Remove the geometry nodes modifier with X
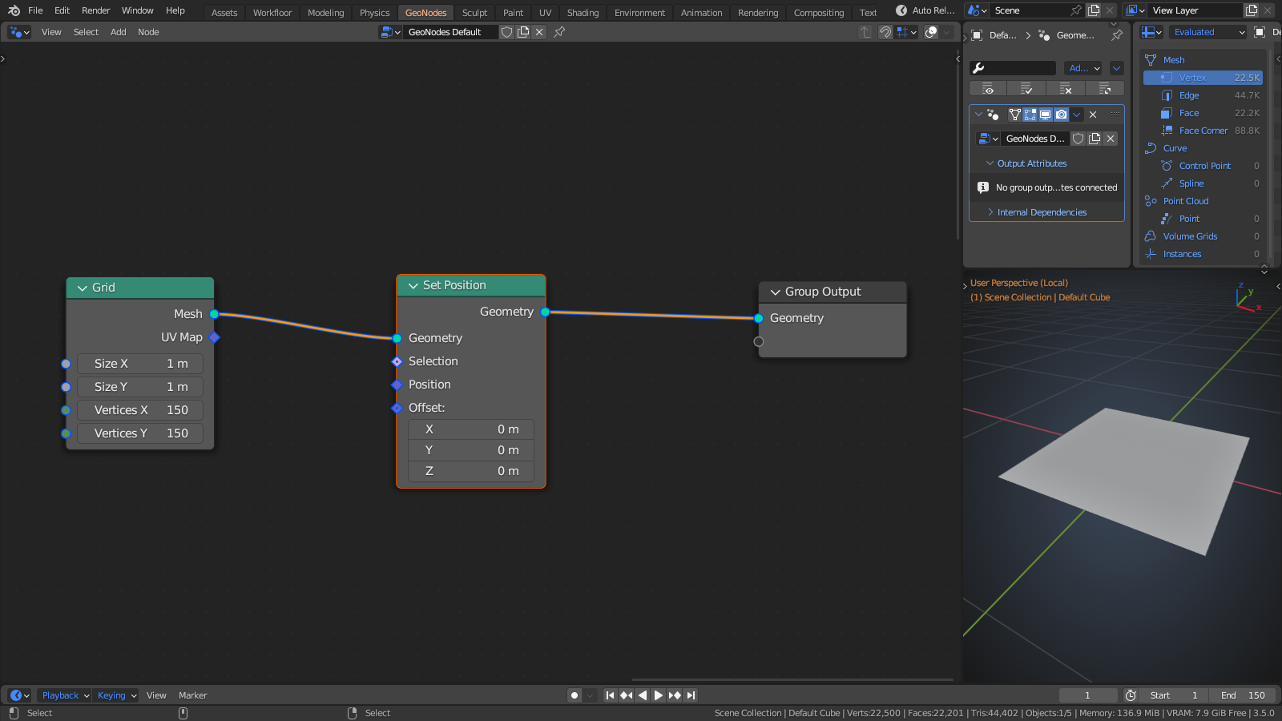 coord(1093,115)
